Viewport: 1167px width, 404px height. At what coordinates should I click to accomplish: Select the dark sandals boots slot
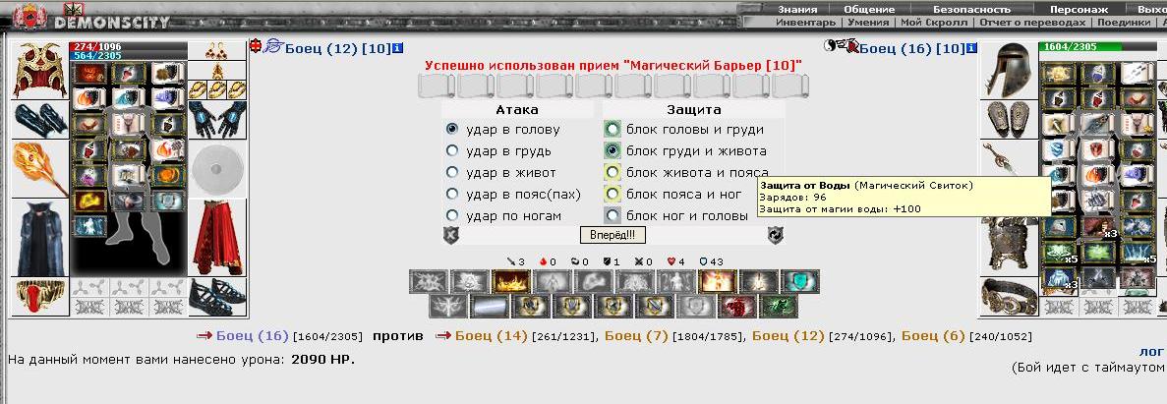click(217, 296)
